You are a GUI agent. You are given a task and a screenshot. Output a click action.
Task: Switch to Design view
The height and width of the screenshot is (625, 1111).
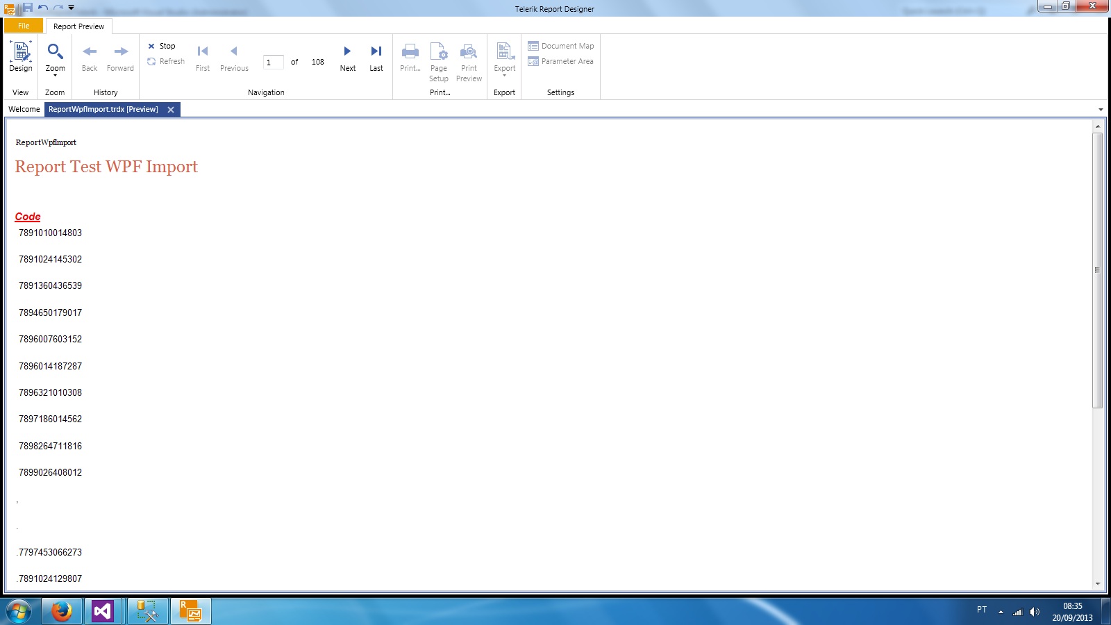[x=21, y=56]
